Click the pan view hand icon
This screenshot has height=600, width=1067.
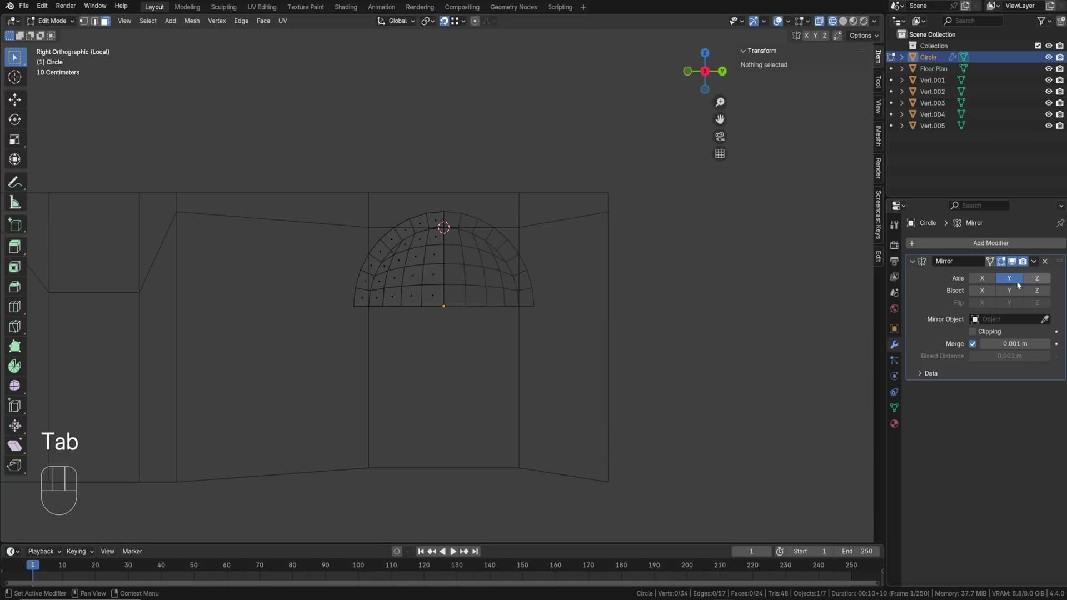tap(720, 119)
